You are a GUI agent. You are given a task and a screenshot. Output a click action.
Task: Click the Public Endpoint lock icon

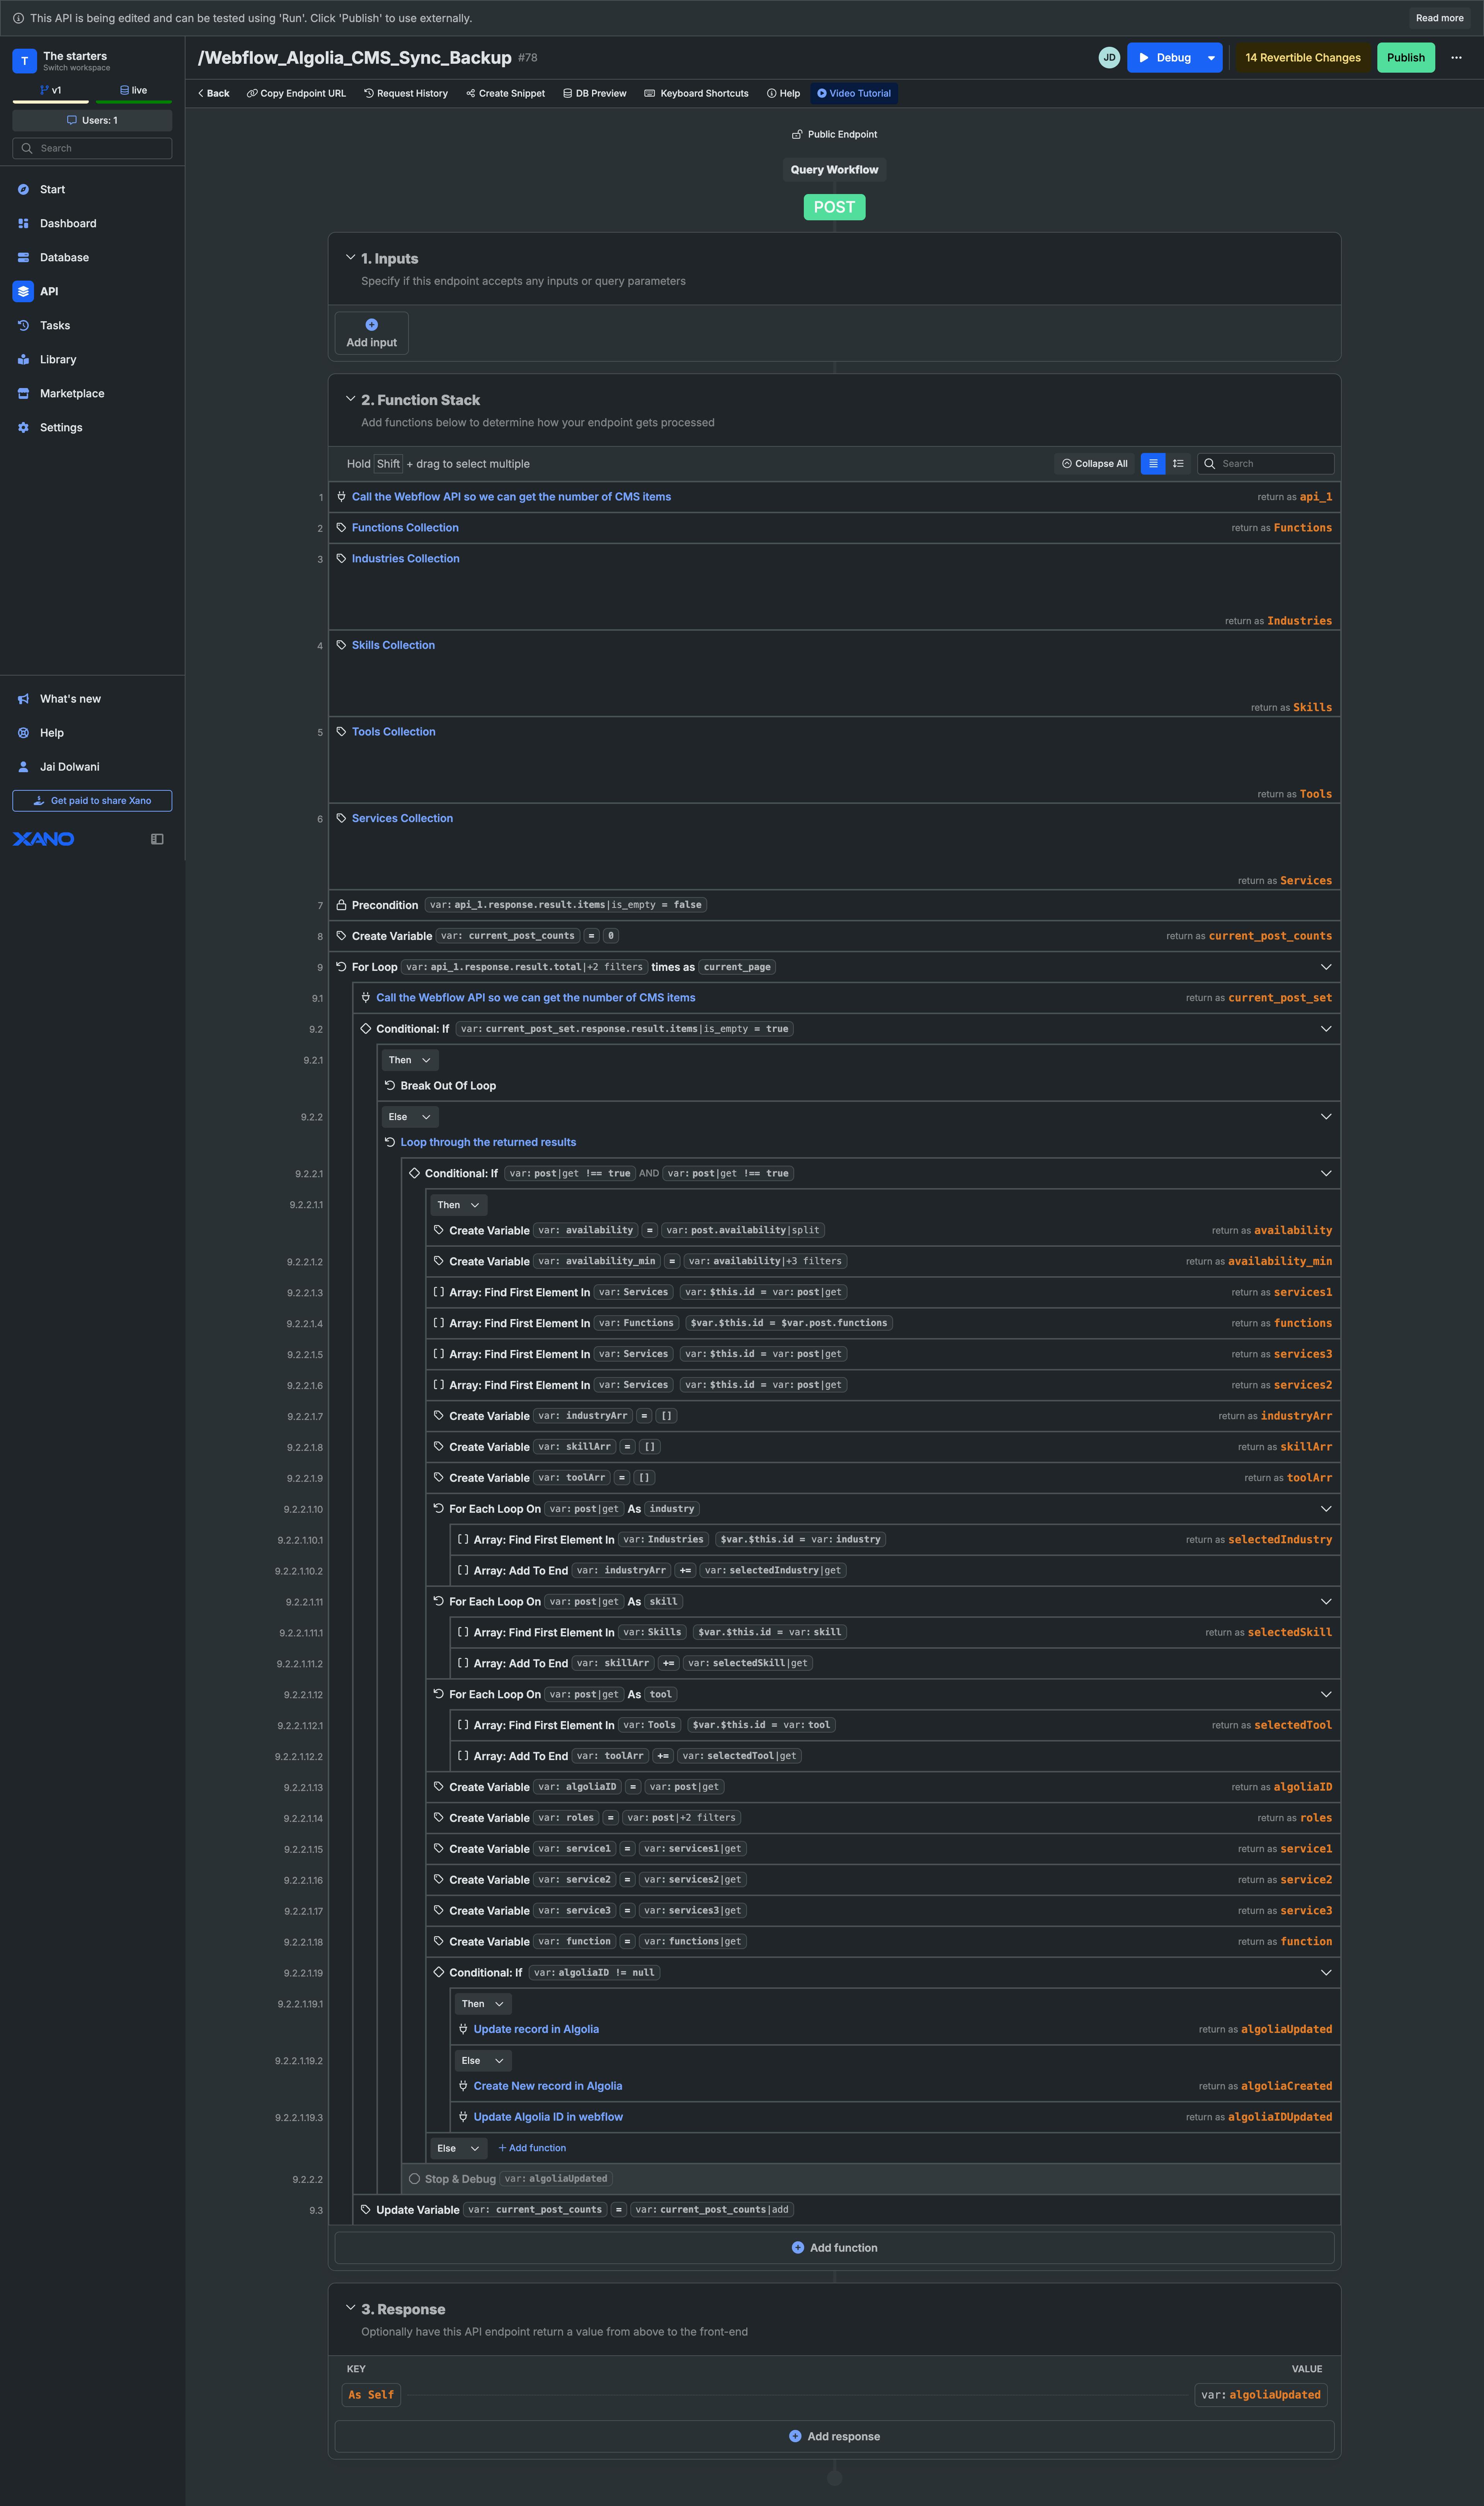tap(797, 134)
